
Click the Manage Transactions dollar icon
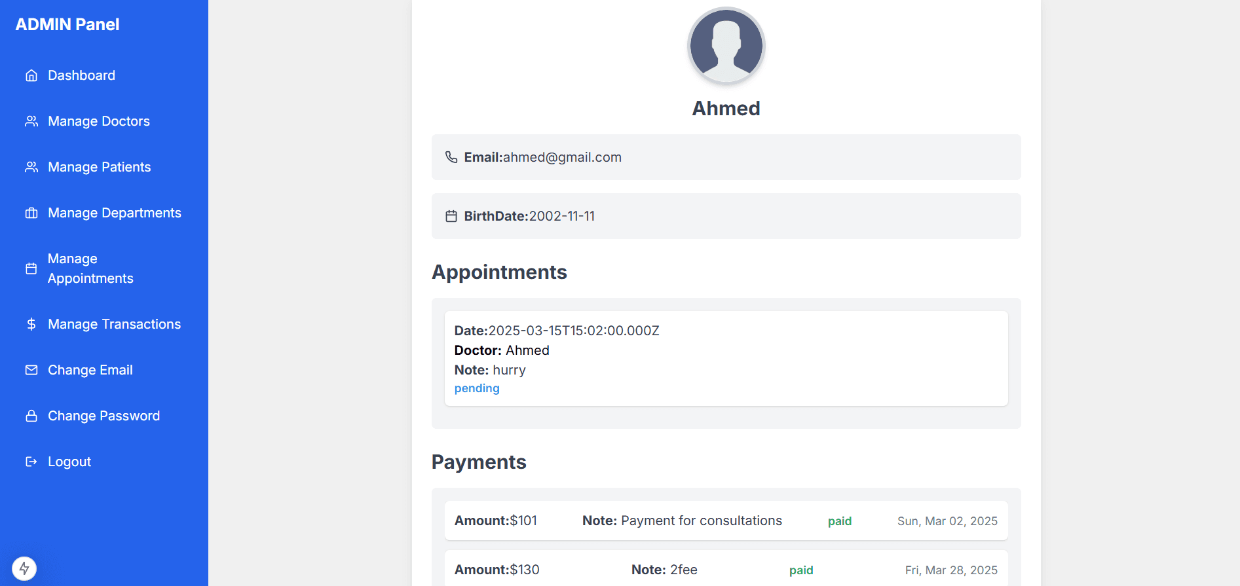click(x=31, y=324)
